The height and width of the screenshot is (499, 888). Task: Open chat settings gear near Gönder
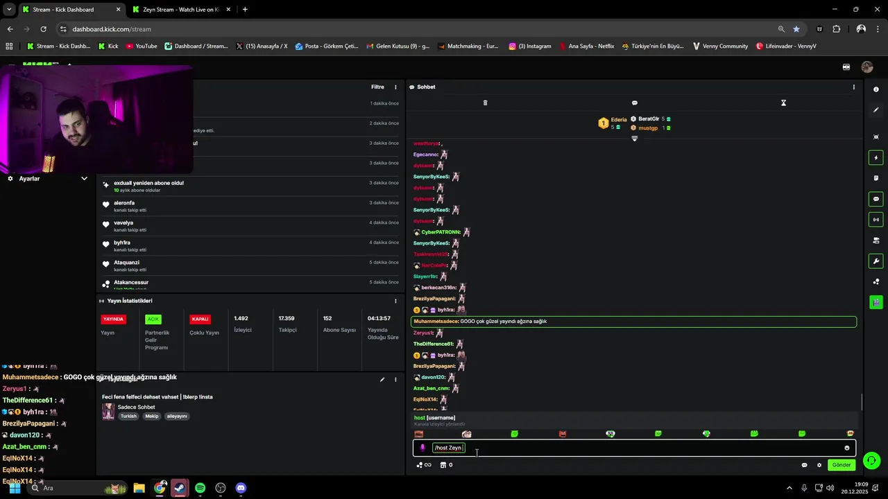coord(819,465)
